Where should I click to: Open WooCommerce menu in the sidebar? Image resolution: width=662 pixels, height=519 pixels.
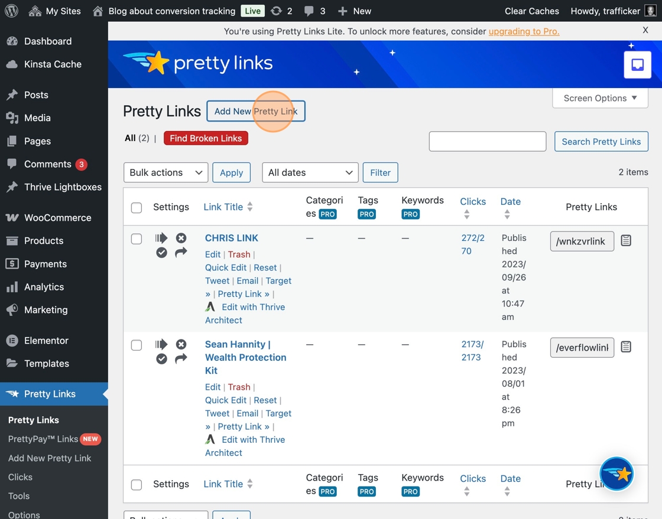pos(54,217)
